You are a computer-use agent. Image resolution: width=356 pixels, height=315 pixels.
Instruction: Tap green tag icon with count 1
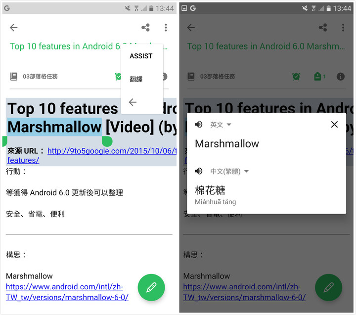point(320,76)
